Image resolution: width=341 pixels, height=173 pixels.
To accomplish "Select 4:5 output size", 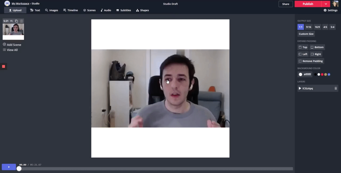I will (325, 27).
